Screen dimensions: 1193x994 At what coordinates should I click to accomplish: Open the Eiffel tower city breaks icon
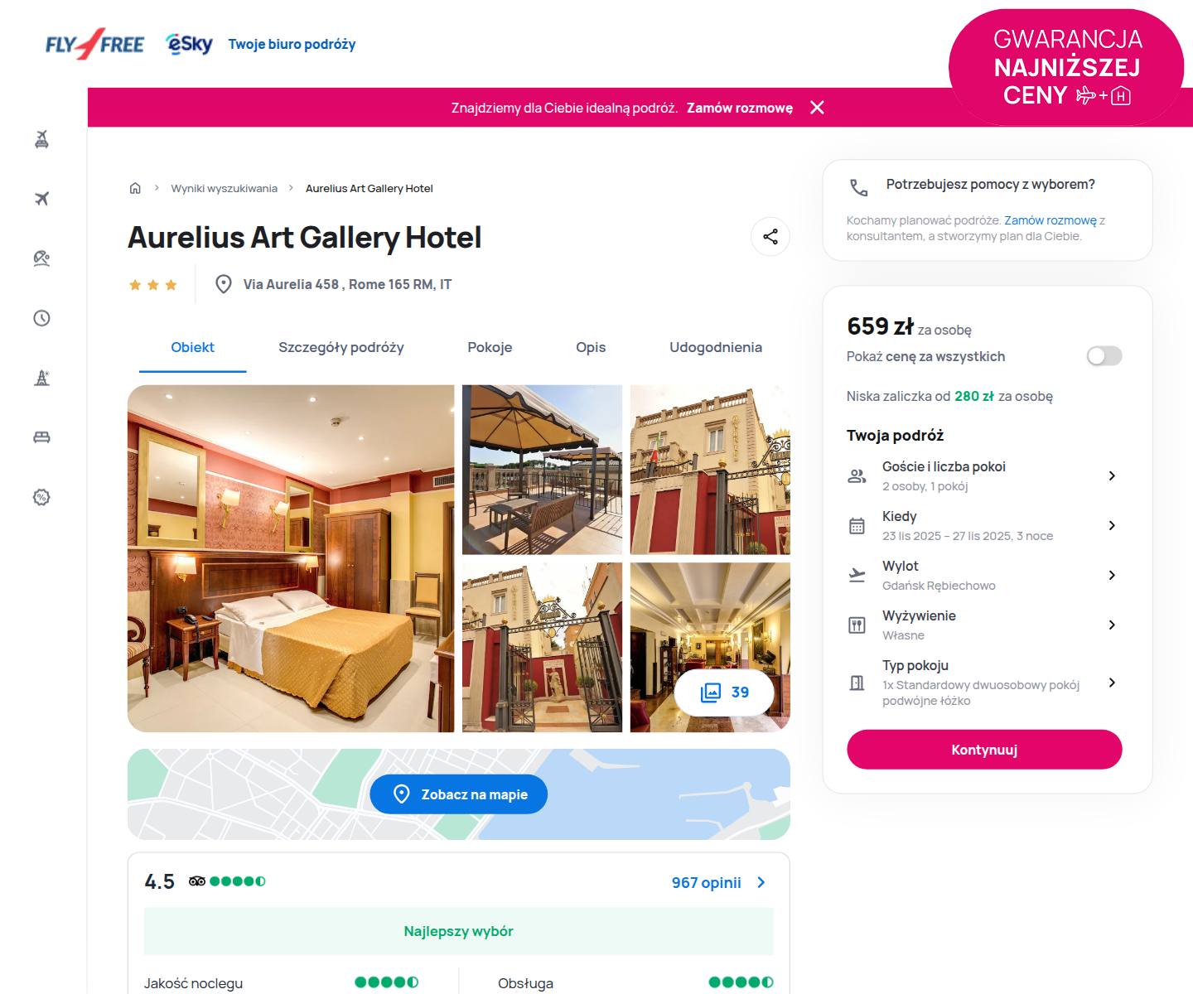(41, 378)
